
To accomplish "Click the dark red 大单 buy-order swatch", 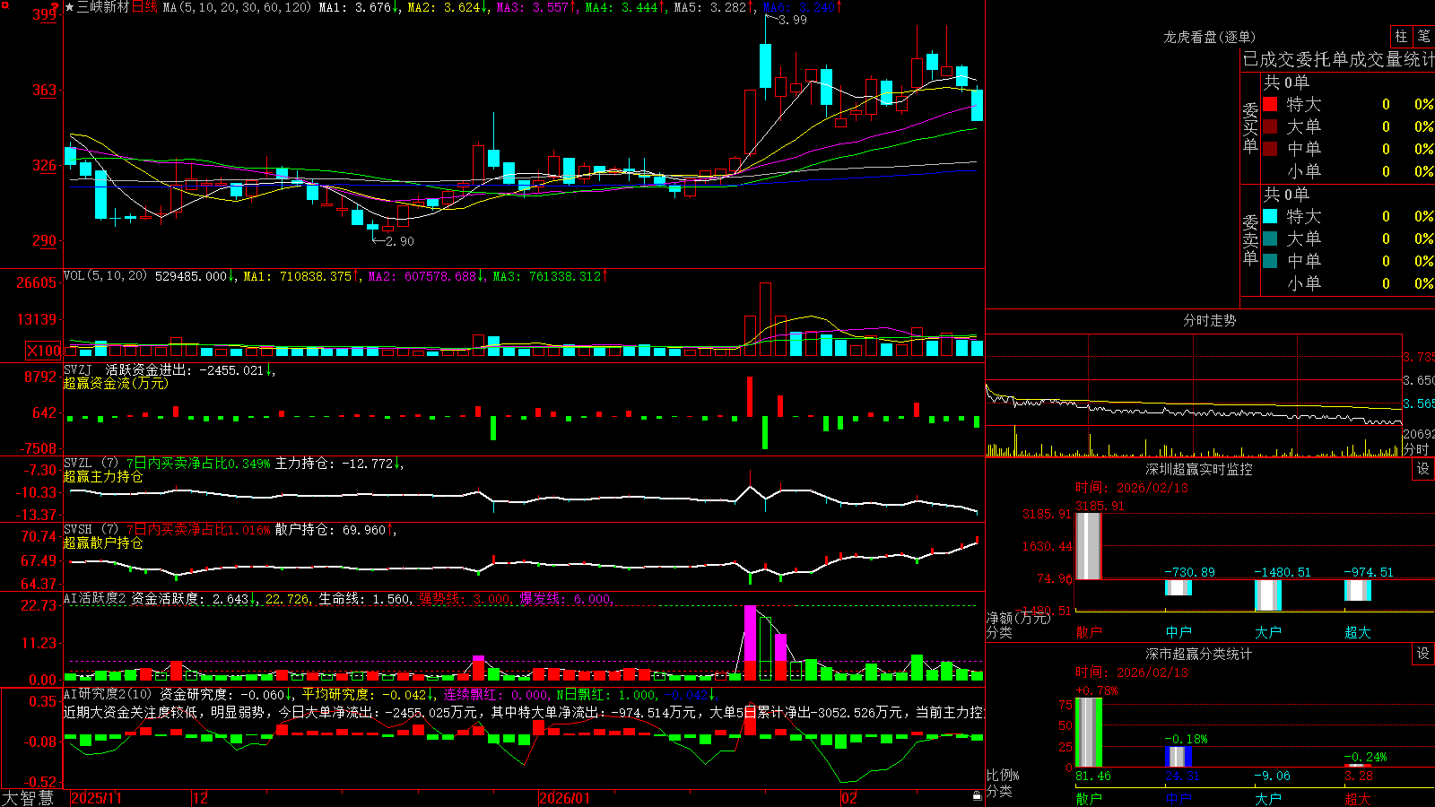I will click(1270, 126).
